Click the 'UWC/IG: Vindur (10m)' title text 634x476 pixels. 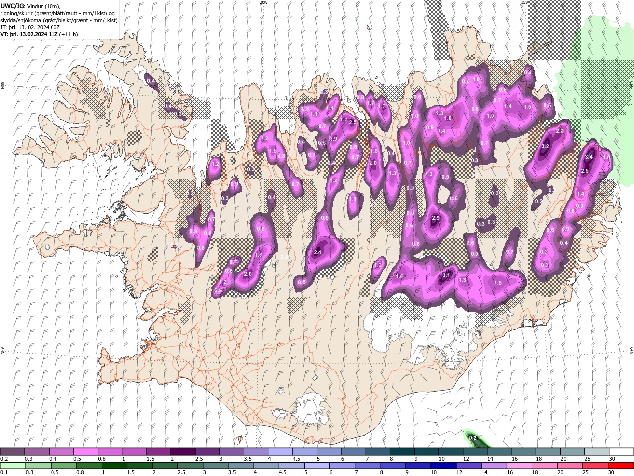31,6
